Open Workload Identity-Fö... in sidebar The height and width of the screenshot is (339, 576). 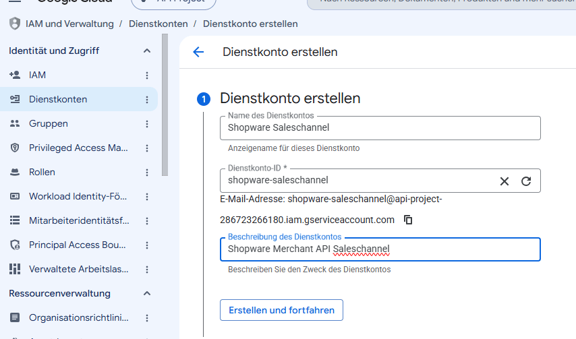point(79,196)
